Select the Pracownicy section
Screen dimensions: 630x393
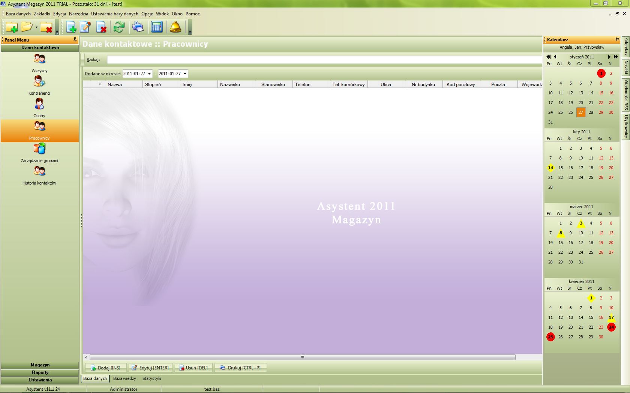pos(39,131)
